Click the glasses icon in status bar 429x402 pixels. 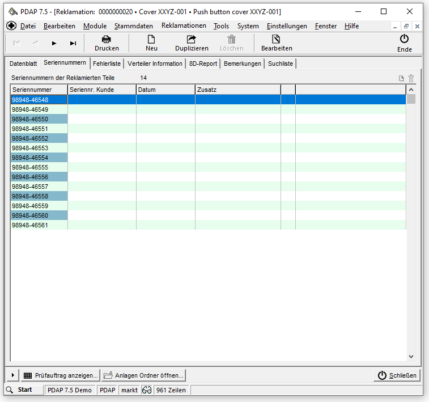(x=147, y=390)
